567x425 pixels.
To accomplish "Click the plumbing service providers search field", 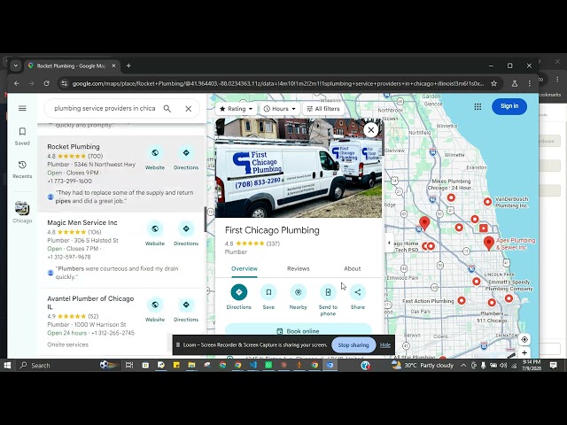I will (105, 108).
